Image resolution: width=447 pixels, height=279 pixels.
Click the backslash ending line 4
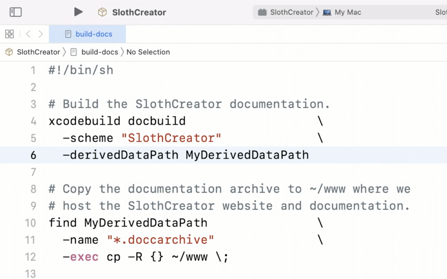click(x=320, y=121)
